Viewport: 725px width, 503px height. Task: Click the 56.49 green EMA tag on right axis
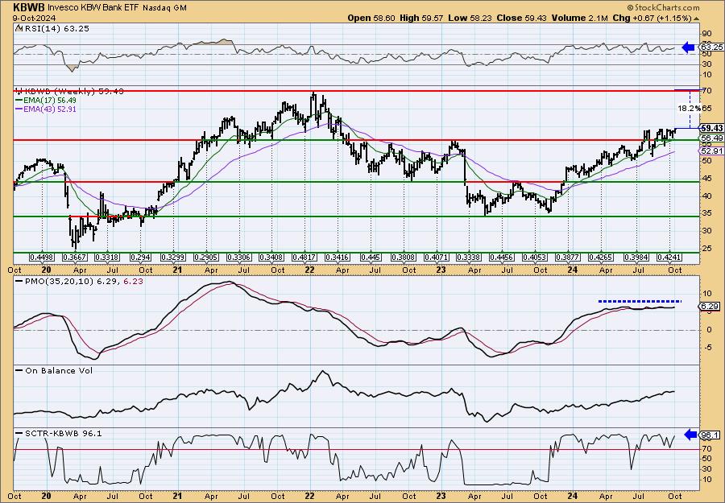[x=711, y=138]
